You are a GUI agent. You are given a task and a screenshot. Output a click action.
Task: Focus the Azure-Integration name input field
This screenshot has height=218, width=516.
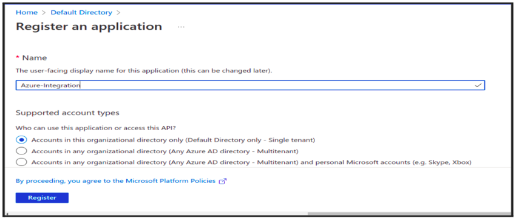250,85
